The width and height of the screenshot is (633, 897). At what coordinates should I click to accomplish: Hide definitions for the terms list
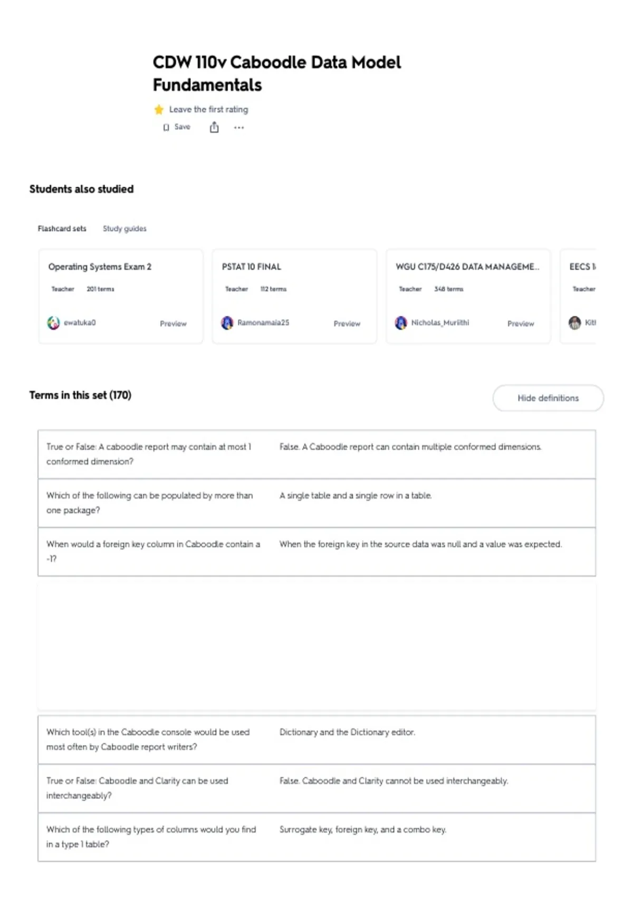point(548,398)
